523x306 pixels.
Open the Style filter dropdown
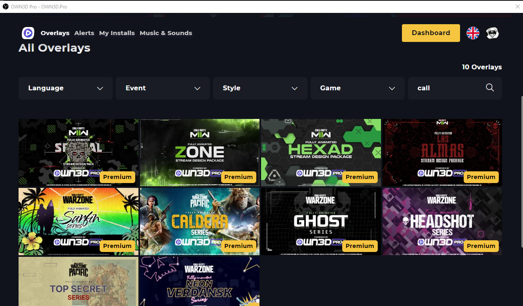pos(260,88)
